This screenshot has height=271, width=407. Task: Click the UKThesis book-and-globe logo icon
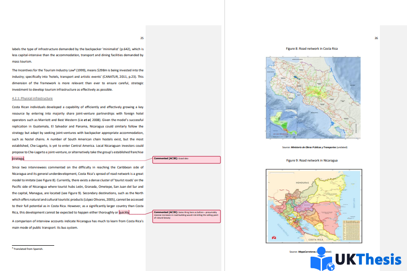[x=322, y=260]
